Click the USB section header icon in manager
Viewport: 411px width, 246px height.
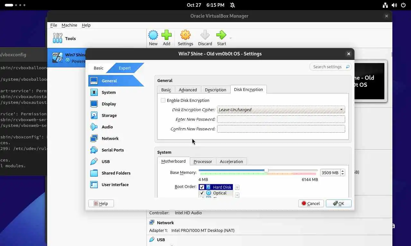coord(152,240)
